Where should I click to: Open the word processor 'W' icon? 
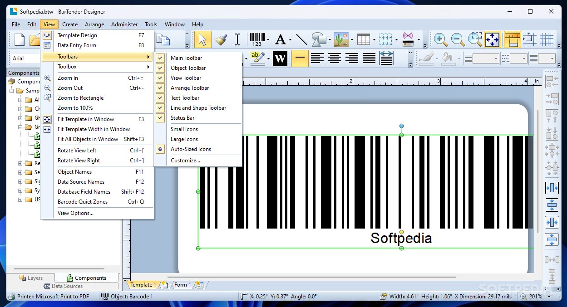point(280,58)
